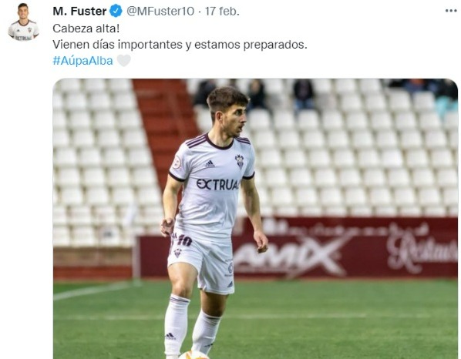Click the club crest on the jersey chest
The height and width of the screenshot is (359, 461).
240,162
